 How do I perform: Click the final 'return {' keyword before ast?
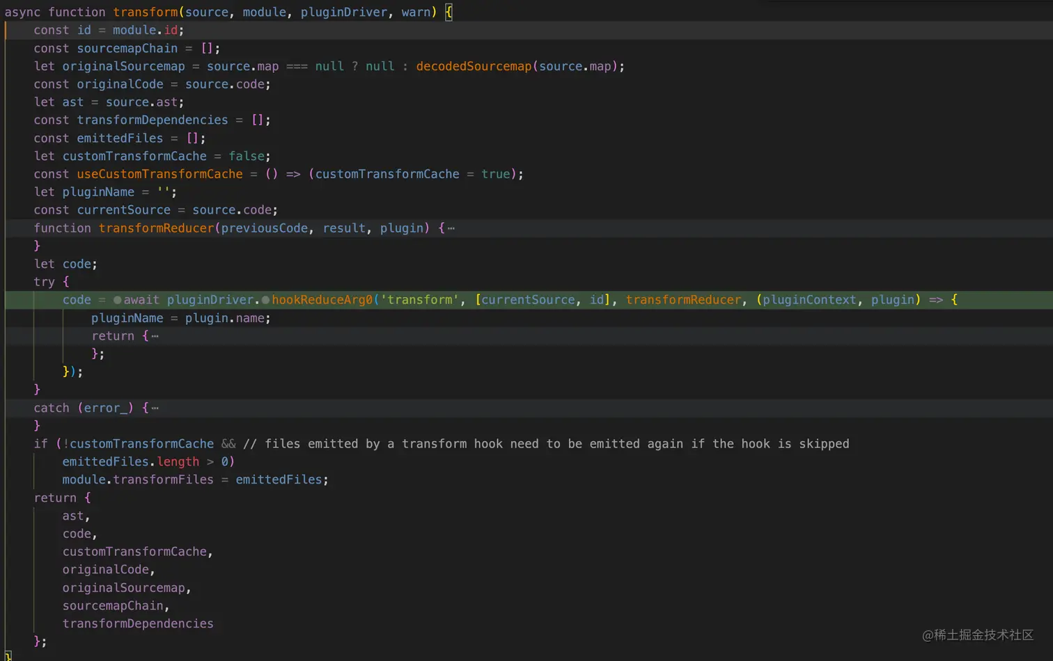coord(63,498)
